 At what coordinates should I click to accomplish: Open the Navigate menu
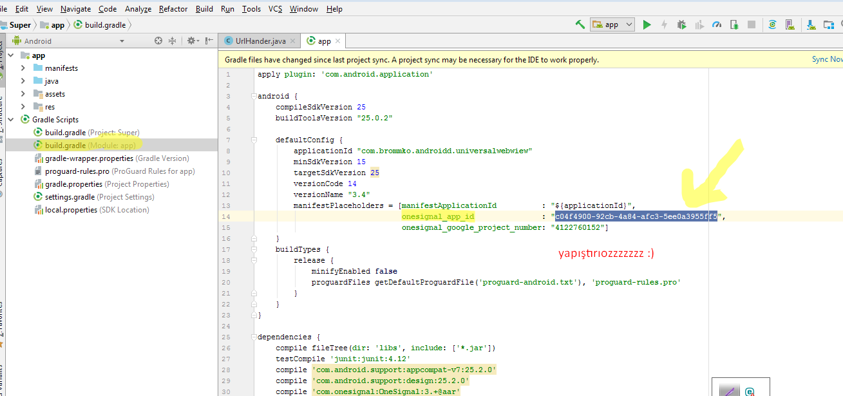pos(76,9)
